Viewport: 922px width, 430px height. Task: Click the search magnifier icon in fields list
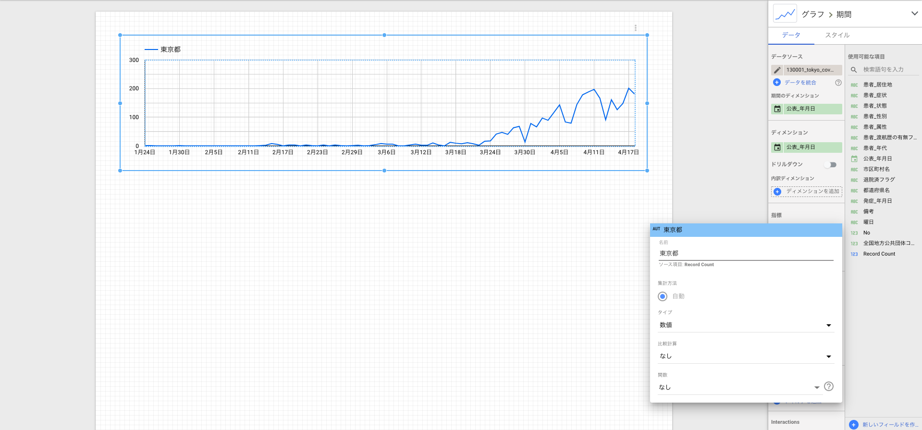[854, 70]
